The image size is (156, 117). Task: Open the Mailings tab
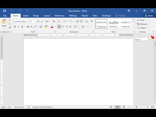click(73, 16)
